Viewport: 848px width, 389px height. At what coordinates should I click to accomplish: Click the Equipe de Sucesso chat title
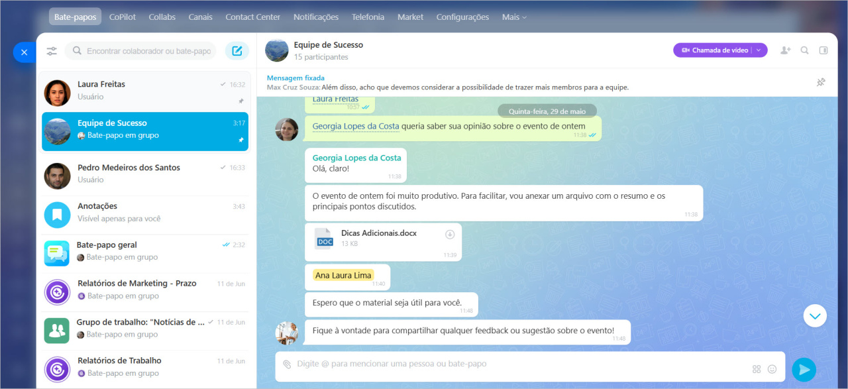329,44
